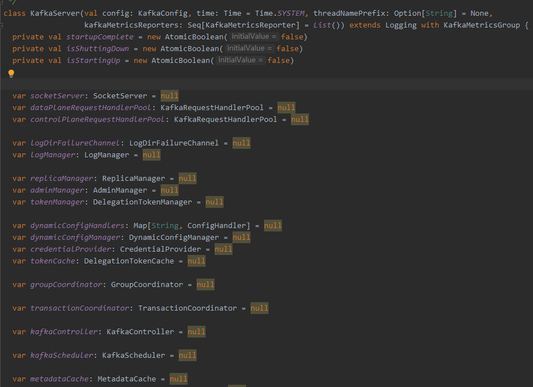The height and width of the screenshot is (387, 533).
Task: Click the KafkaServer class name
Action: pos(54,13)
